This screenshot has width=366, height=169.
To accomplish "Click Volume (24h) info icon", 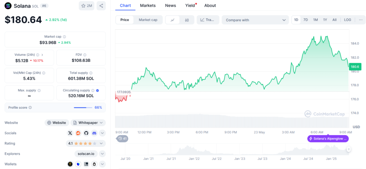I will coord(38,55).
